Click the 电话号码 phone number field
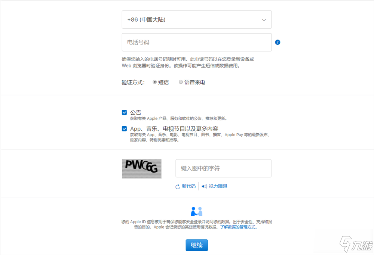 click(197, 42)
